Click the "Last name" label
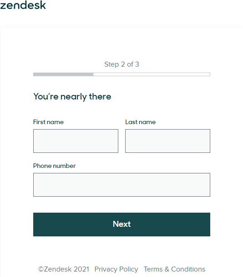The height and width of the screenshot is (277, 243). [141, 122]
